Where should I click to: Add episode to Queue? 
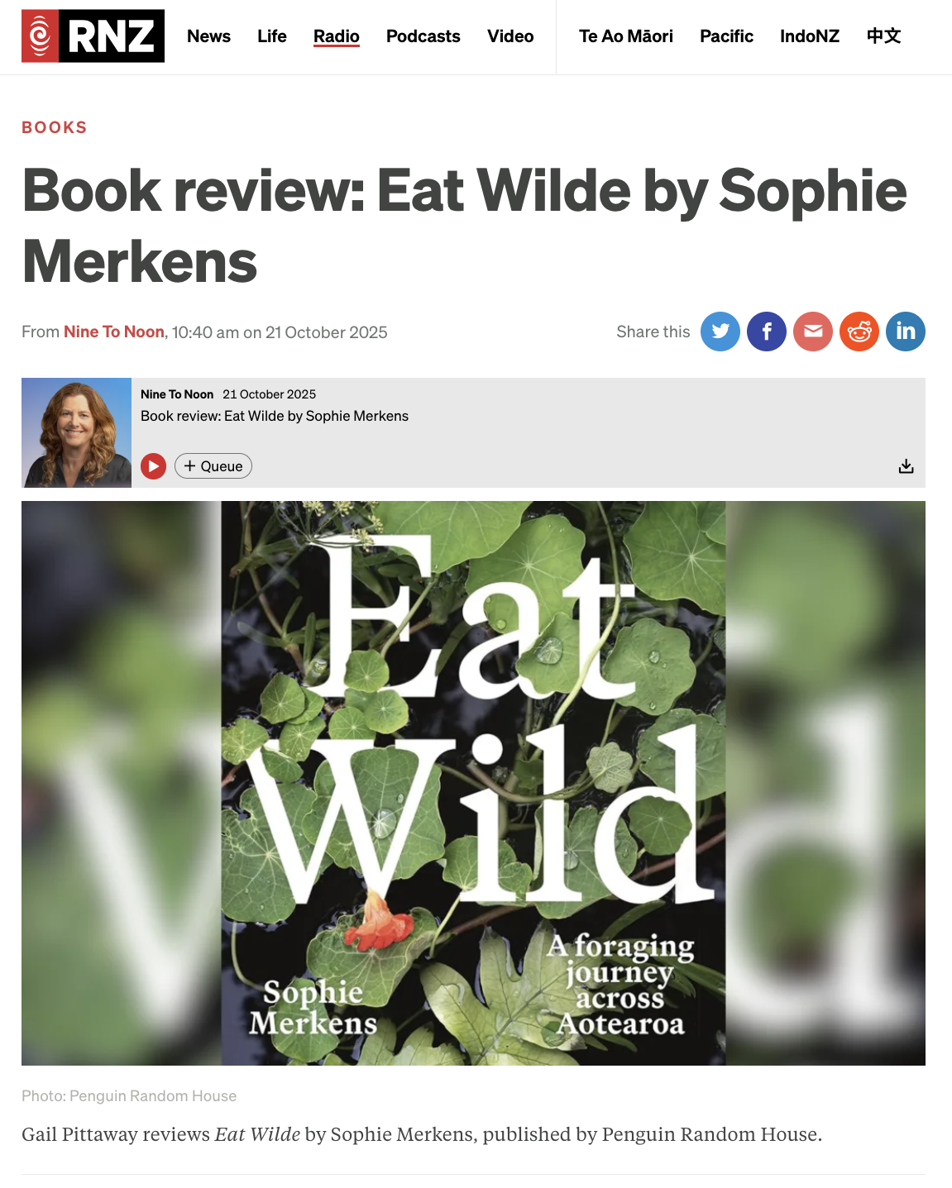pos(213,466)
